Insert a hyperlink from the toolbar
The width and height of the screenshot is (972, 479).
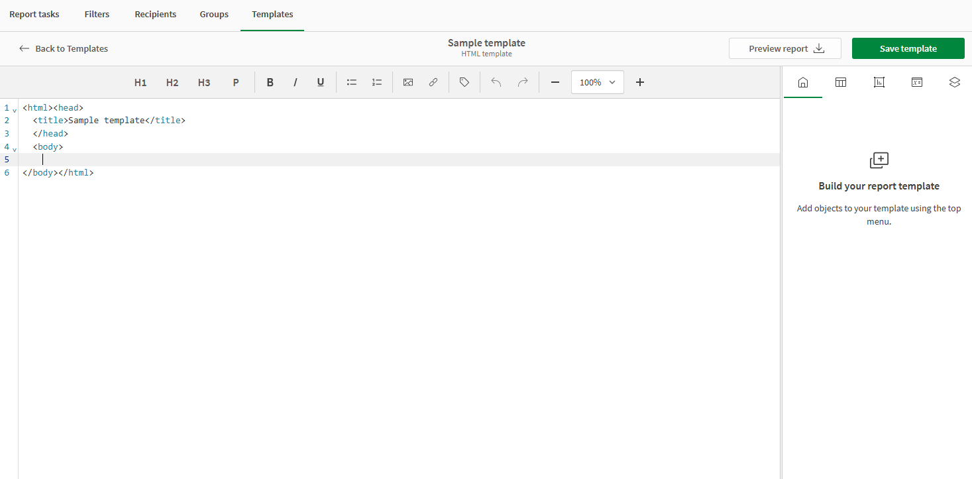pos(433,81)
